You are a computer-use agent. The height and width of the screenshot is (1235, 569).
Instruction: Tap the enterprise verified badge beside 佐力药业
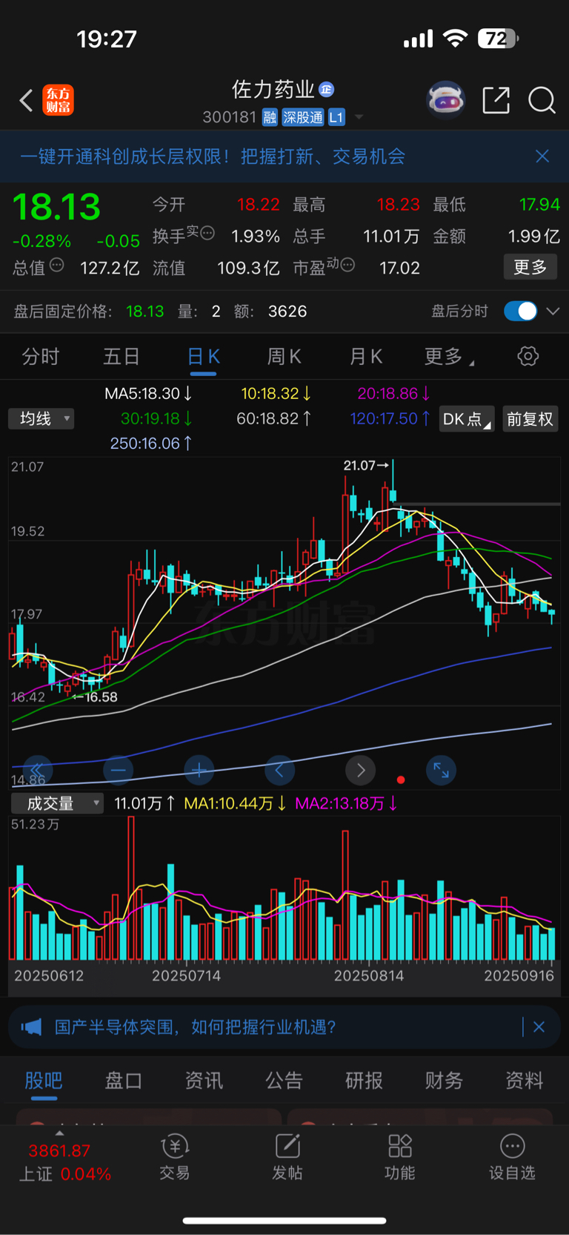pos(327,90)
